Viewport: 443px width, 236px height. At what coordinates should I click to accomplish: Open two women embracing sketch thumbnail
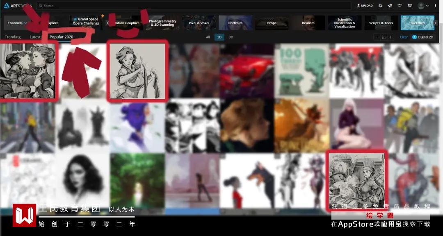pyautogui.click(x=28, y=71)
